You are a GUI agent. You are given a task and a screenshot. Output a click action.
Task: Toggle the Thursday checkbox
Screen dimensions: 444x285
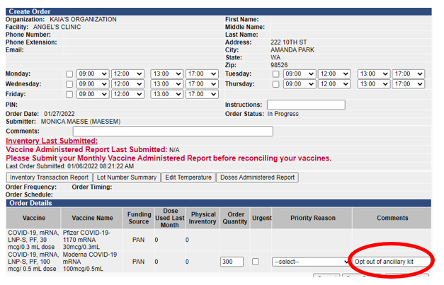pos(276,84)
